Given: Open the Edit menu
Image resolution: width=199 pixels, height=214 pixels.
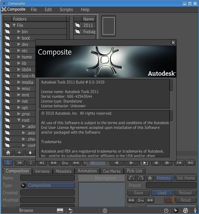Looking at the screenshot, I should point(48,9).
